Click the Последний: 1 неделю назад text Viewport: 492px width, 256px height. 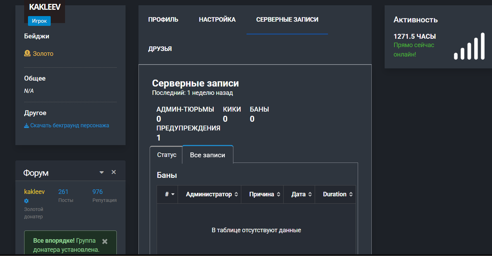coord(193,93)
